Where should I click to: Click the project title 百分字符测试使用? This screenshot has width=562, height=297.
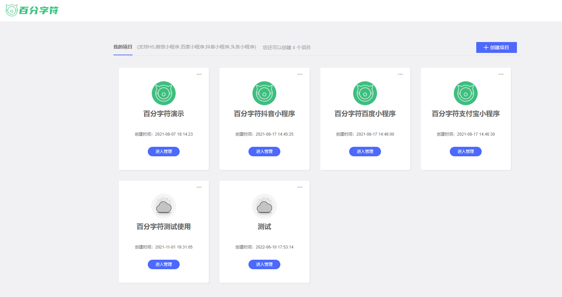(164, 227)
